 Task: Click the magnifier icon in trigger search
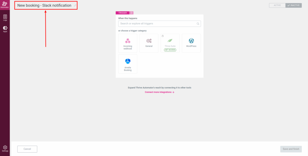point(198,24)
